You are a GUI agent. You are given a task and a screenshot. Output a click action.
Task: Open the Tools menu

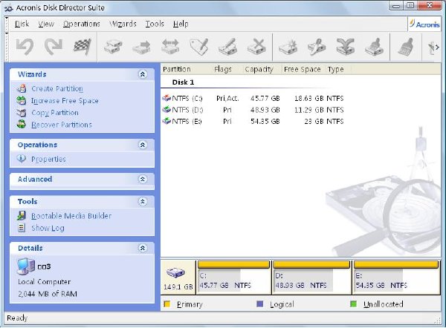pyautogui.click(x=155, y=24)
